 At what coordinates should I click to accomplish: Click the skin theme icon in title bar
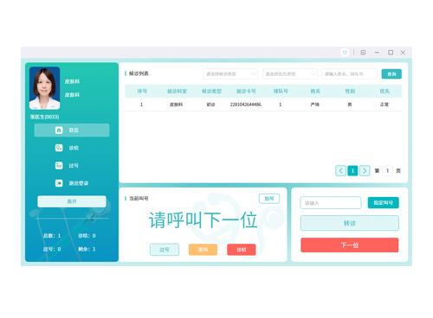coord(345,53)
